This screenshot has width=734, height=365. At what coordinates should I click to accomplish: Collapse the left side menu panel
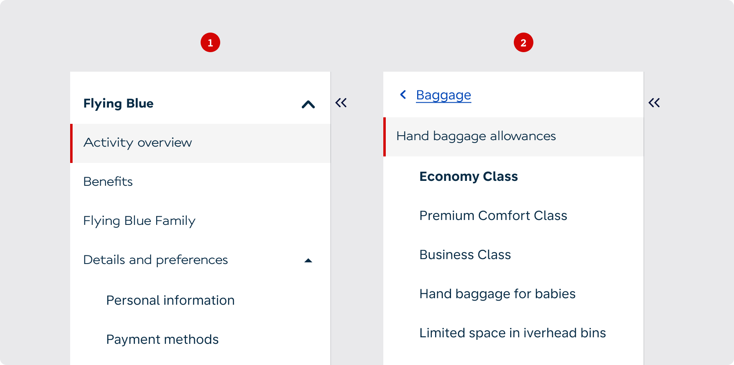[x=341, y=103]
